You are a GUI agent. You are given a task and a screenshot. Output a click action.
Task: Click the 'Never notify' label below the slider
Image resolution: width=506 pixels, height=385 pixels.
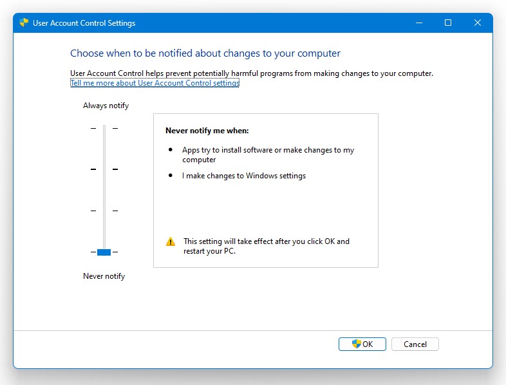click(104, 276)
